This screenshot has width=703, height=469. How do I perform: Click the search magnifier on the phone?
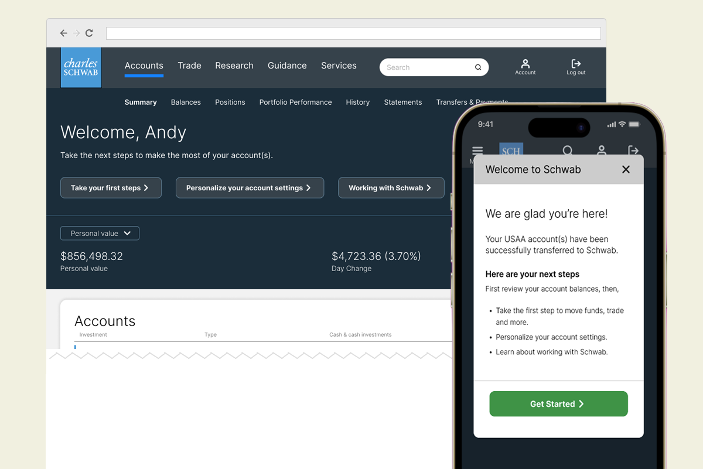click(x=568, y=150)
